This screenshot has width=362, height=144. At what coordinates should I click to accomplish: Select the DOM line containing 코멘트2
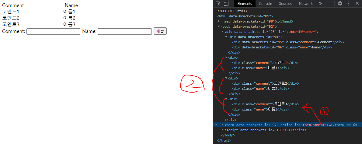265,83
